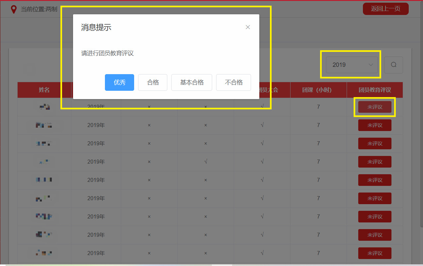
Task: Pick the 基本合格 rating option
Action: pyautogui.click(x=192, y=82)
